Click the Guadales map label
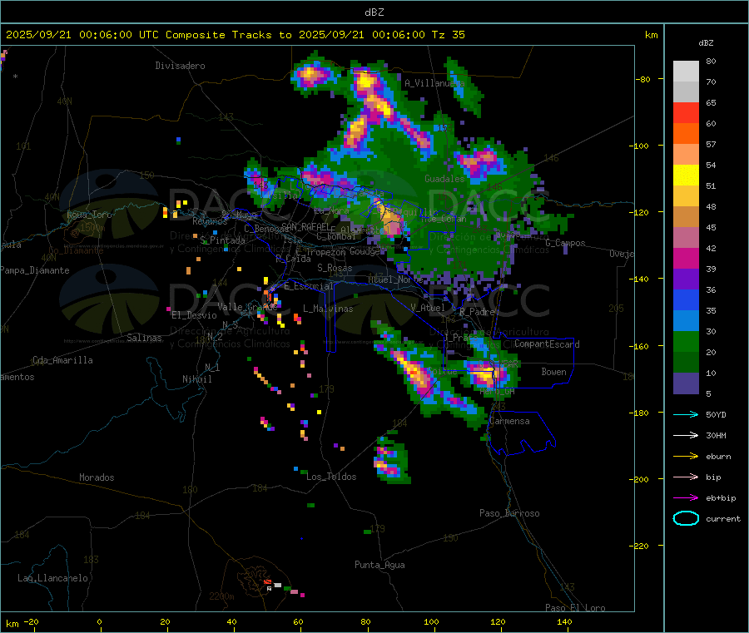 coord(444,179)
